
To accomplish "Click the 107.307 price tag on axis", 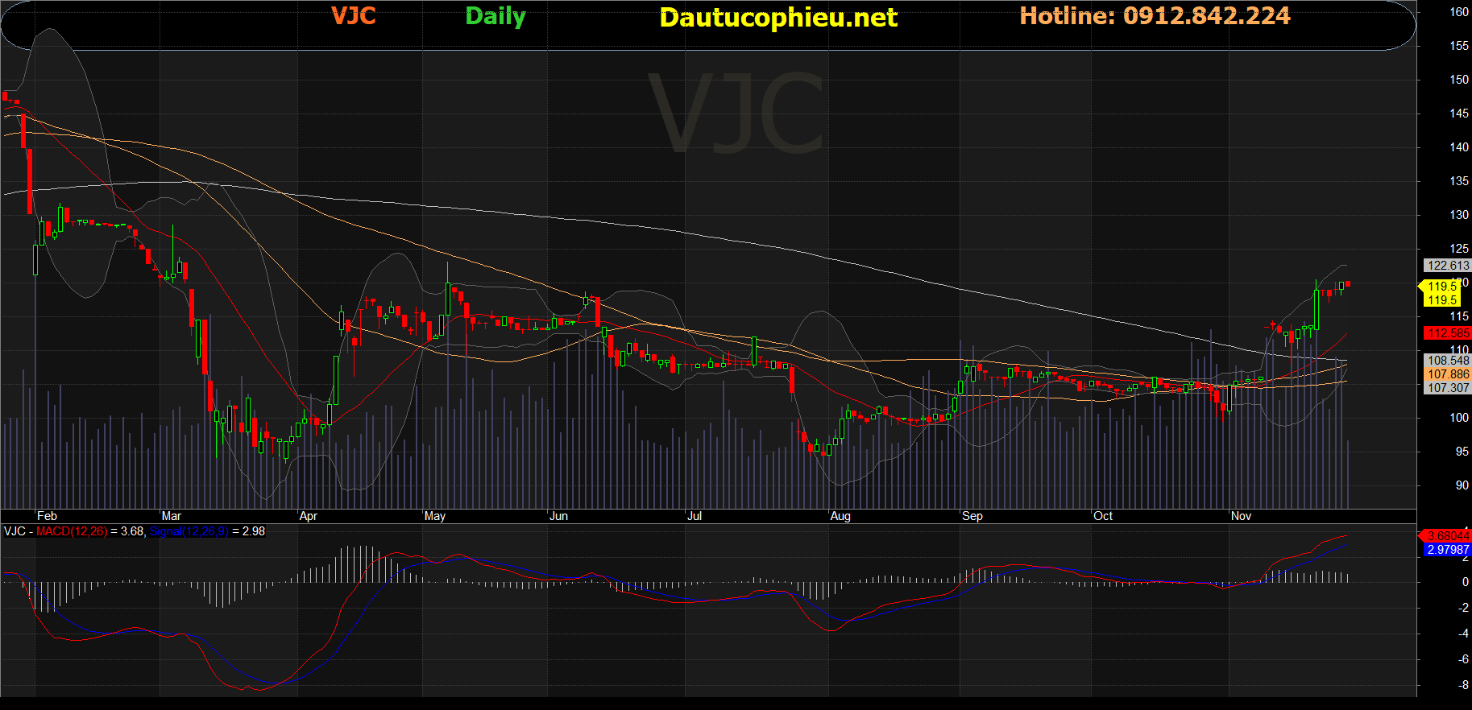I will pos(1448,388).
